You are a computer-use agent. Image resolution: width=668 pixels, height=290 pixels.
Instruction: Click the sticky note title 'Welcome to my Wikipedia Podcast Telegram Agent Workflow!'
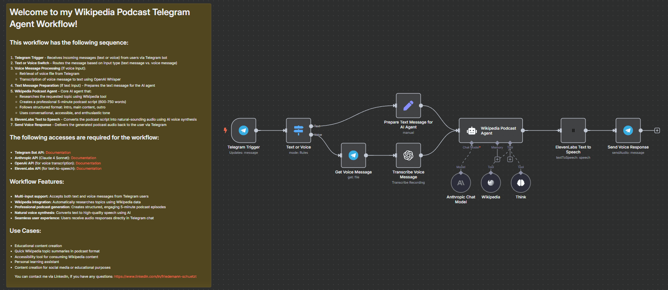(100, 18)
